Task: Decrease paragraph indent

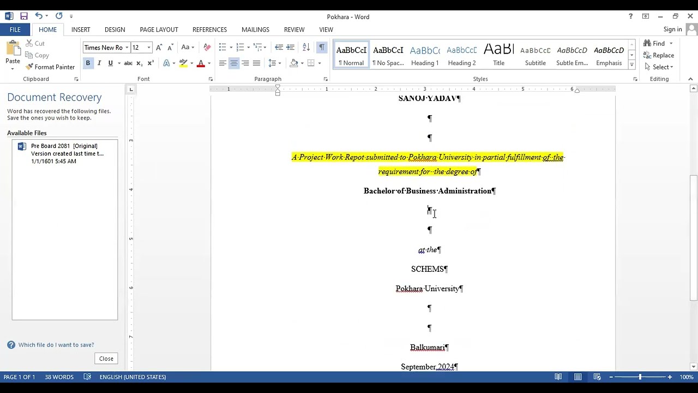Action: (x=279, y=47)
